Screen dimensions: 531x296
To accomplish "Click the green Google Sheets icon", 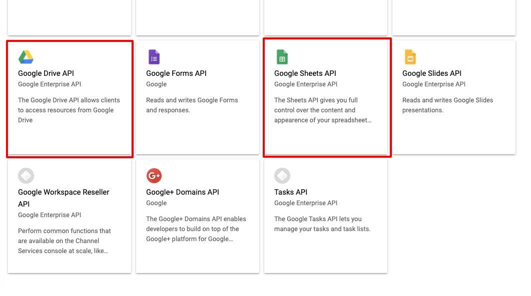I will coord(282,57).
